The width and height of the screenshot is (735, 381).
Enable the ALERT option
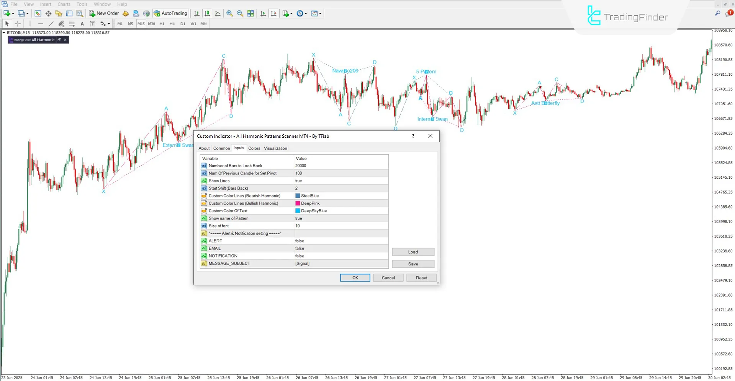coord(341,241)
